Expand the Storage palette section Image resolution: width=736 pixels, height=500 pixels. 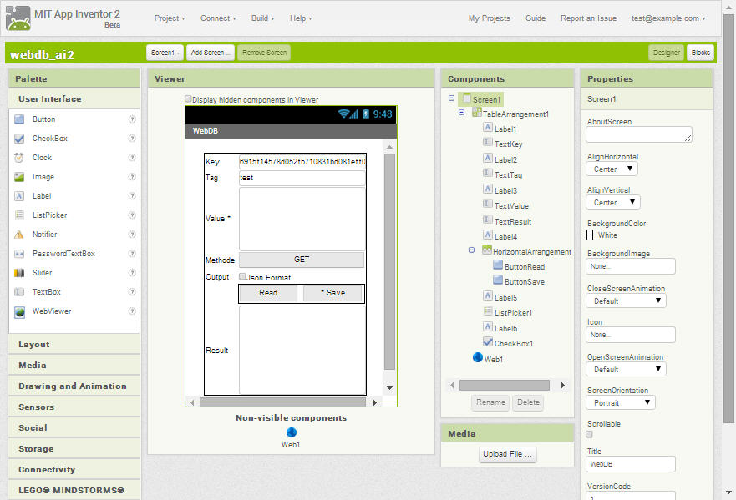point(74,449)
